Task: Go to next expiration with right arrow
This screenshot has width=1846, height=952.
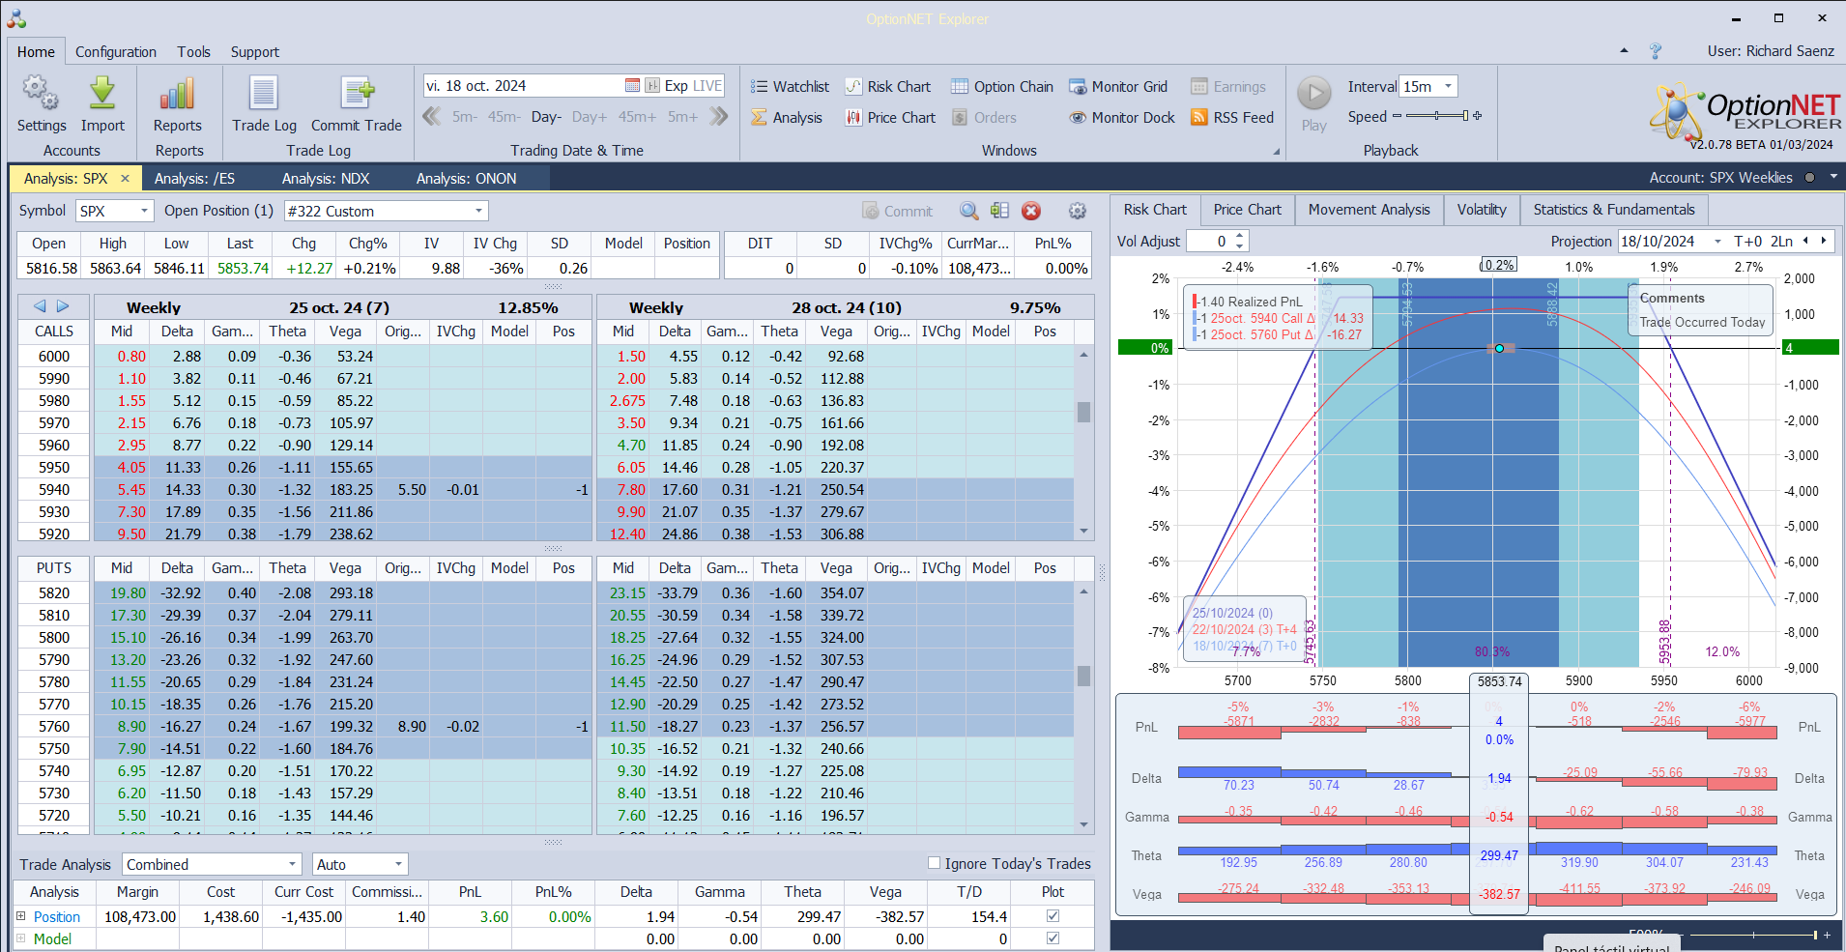Action: 63,306
